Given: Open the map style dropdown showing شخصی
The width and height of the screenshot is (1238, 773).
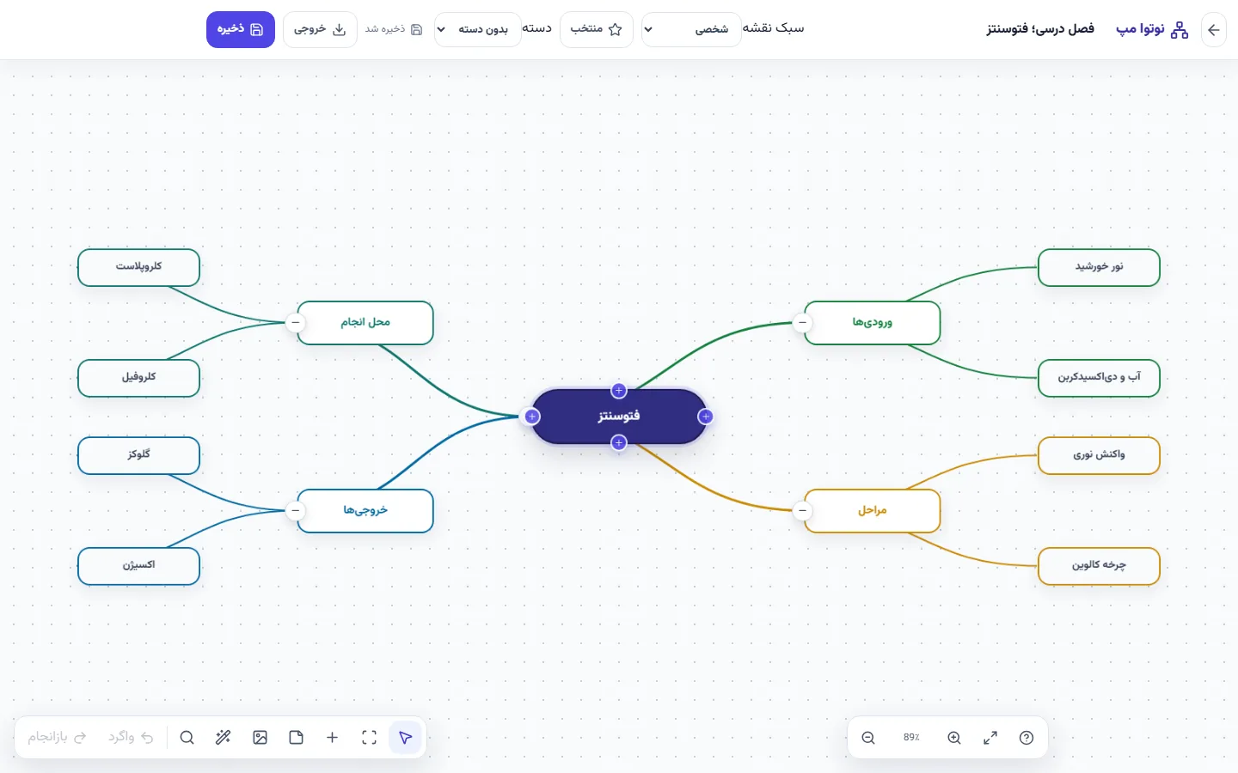Looking at the screenshot, I should point(691,29).
